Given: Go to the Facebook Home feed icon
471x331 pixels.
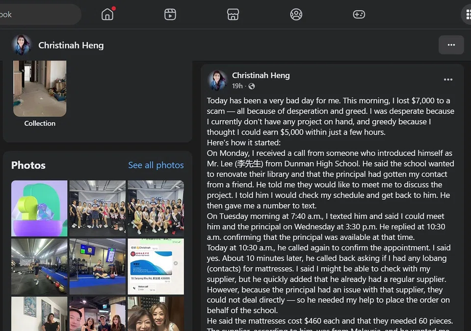Looking at the screenshot, I should [x=107, y=14].
